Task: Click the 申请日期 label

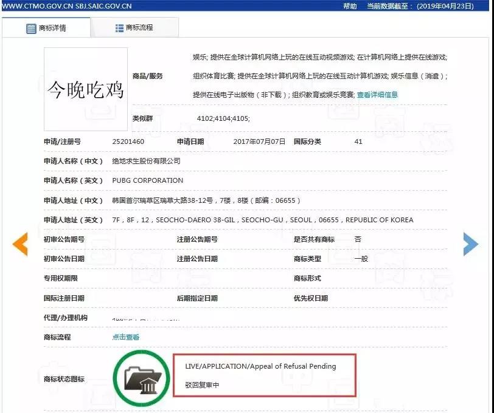Action: pos(190,142)
